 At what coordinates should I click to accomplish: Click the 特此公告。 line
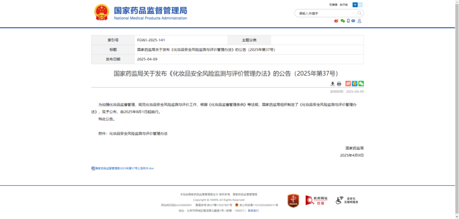tap(107, 119)
